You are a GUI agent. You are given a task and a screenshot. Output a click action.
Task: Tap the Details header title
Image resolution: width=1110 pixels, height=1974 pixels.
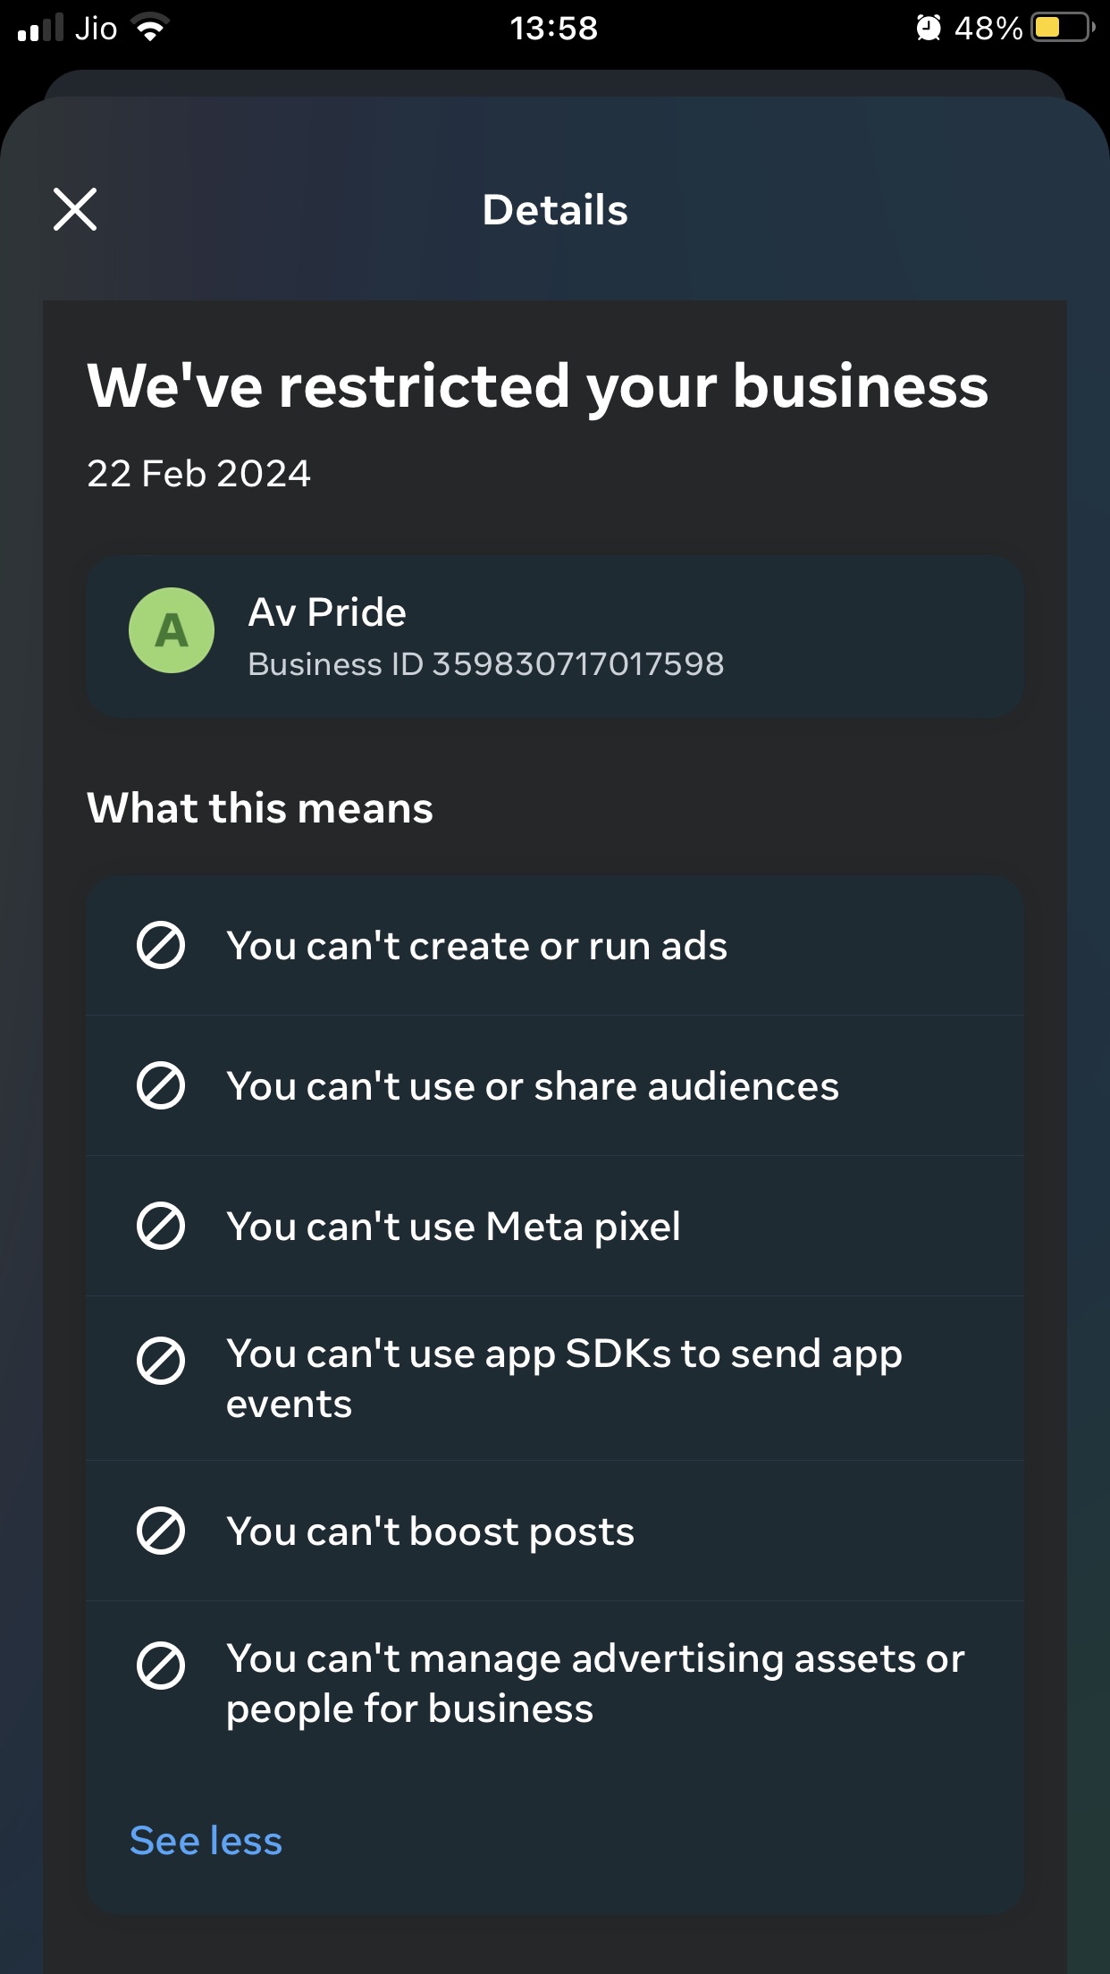[555, 210]
